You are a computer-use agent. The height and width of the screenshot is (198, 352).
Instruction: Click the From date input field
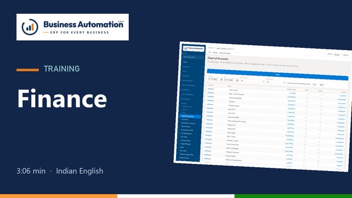[x=215, y=79]
